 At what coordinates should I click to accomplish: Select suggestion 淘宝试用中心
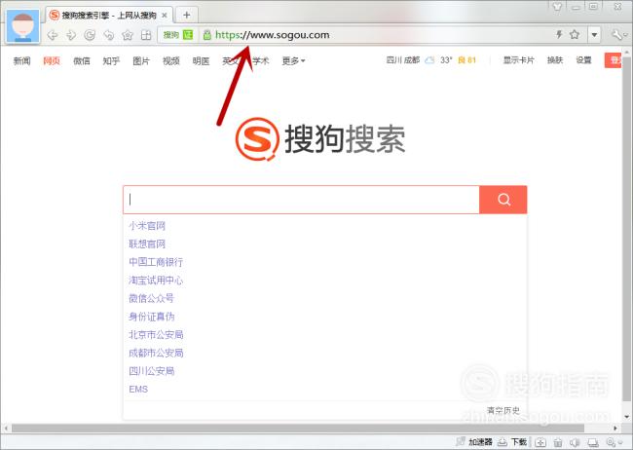[x=156, y=281]
